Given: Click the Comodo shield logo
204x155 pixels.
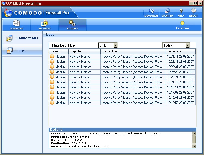Looking at the screenshot, I should pos(8,13).
